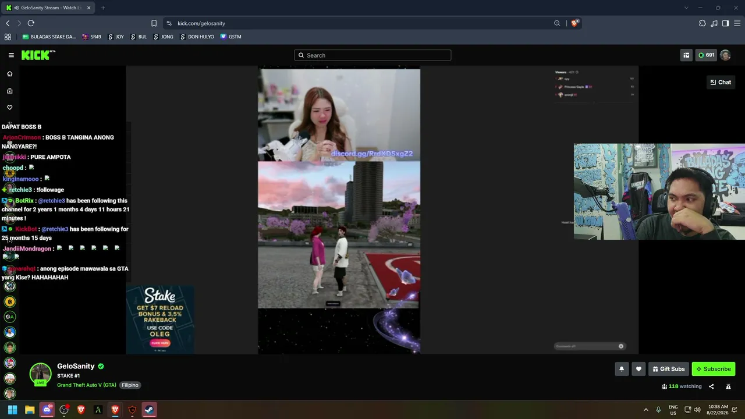The image size is (745, 419).
Task: Toggle the browser sidebar panel
Action: [725, 23]
